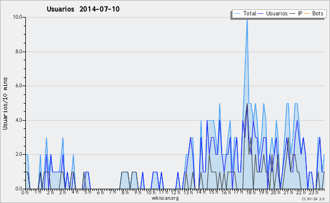Click the x-axis label '23 h'
The height and width of the screenshot is (203, 330).
pos(313,193)
